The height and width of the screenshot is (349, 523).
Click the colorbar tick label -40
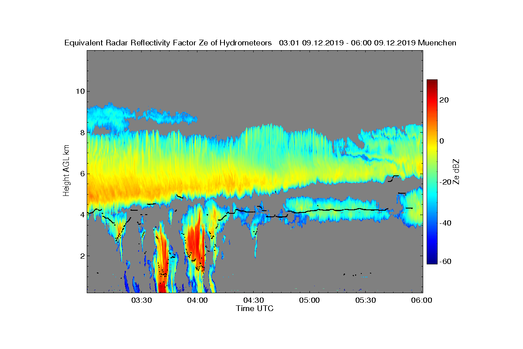[x=446, y=223]
